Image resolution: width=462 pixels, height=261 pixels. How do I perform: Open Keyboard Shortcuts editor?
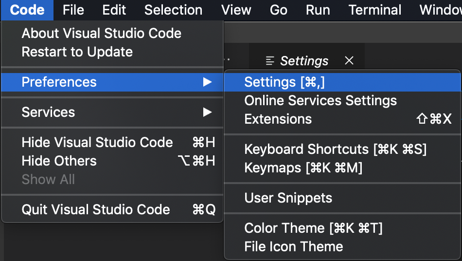click(x=342, y=149)
